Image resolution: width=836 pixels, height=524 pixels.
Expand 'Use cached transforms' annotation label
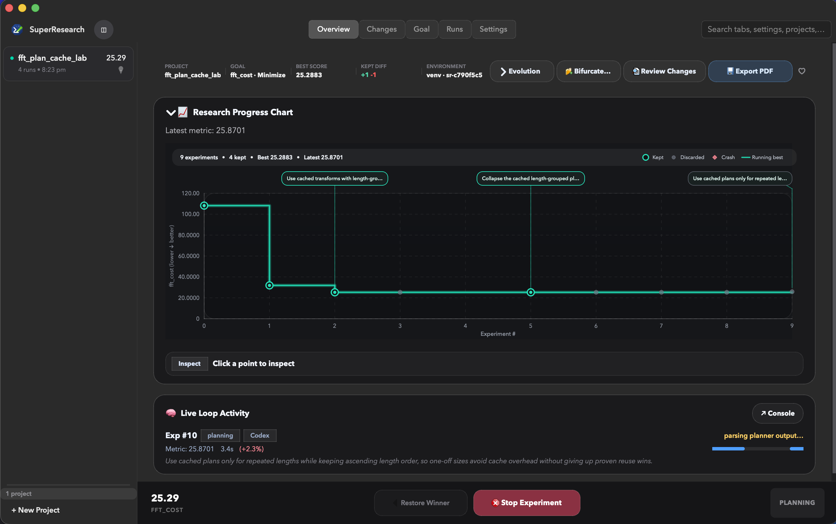(334, 178)
